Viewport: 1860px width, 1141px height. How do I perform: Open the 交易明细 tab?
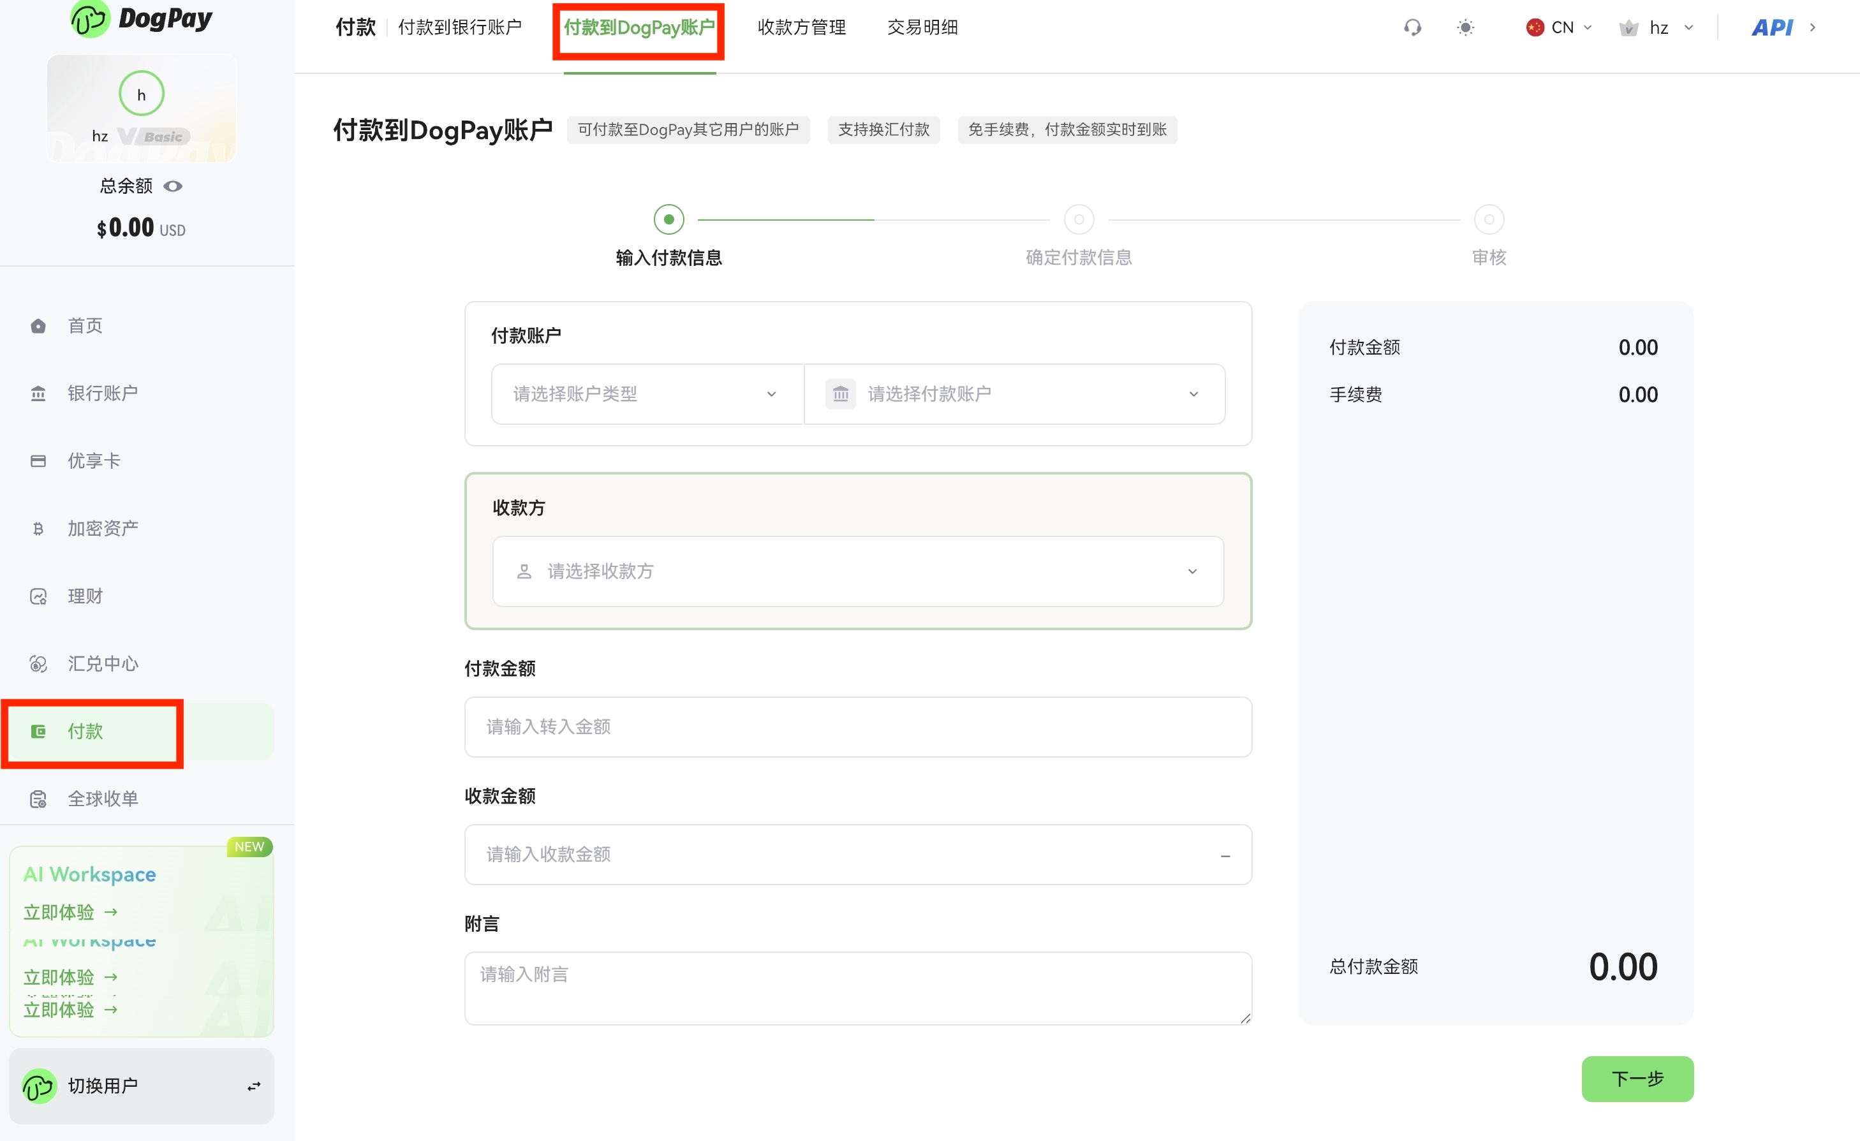click(922, 27)
